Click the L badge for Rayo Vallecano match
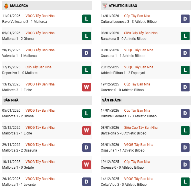 pos(87,19)
